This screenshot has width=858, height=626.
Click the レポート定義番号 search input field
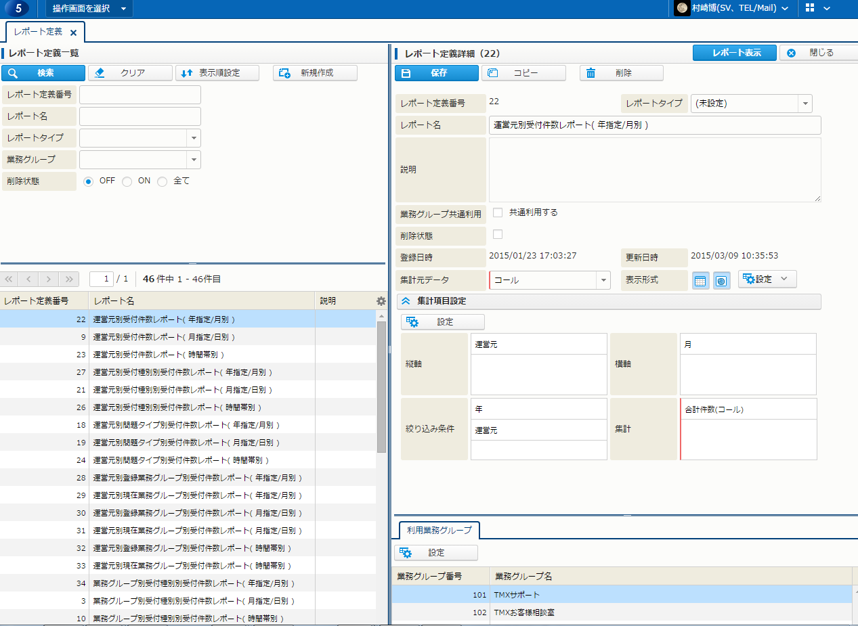pos(140,95)
